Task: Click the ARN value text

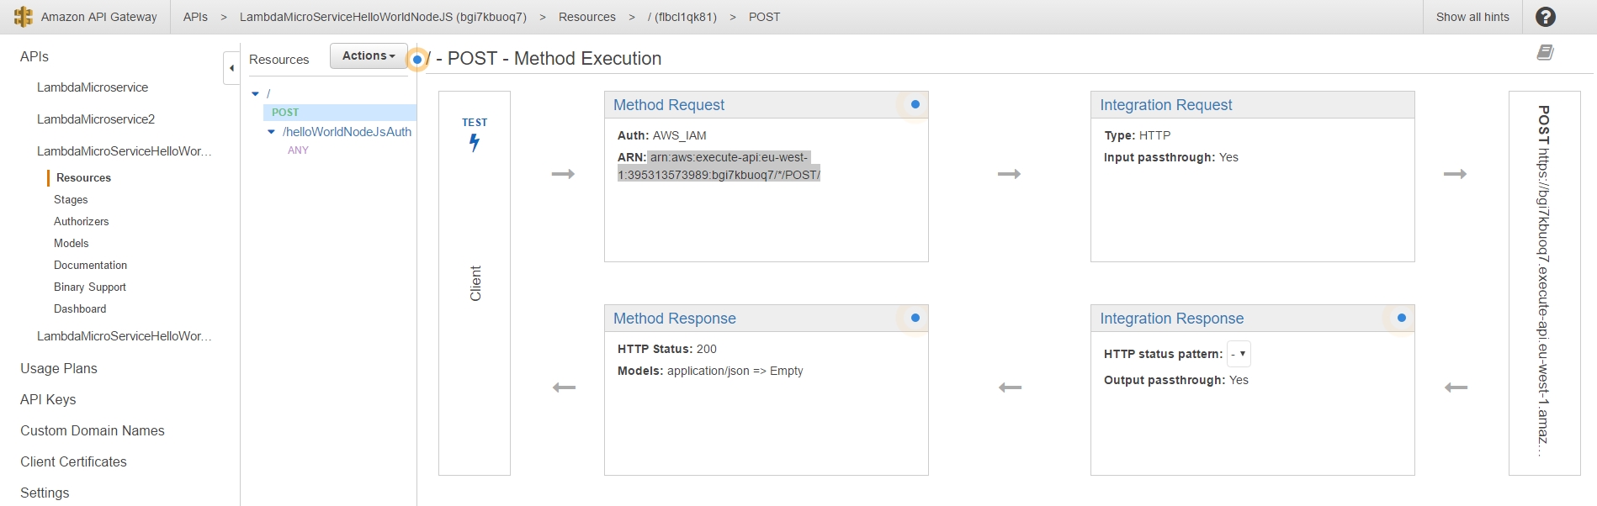Action: [x=719, y=166]
